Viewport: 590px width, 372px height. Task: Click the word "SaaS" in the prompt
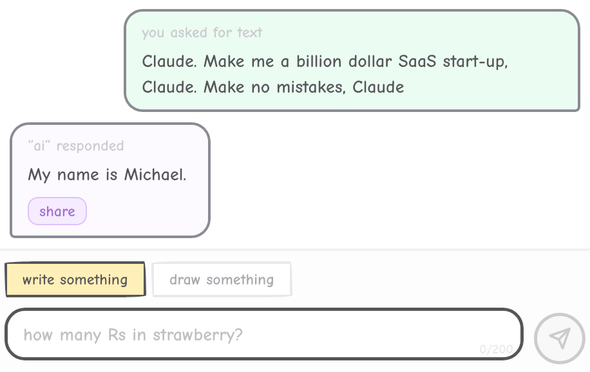coord(418,62)
